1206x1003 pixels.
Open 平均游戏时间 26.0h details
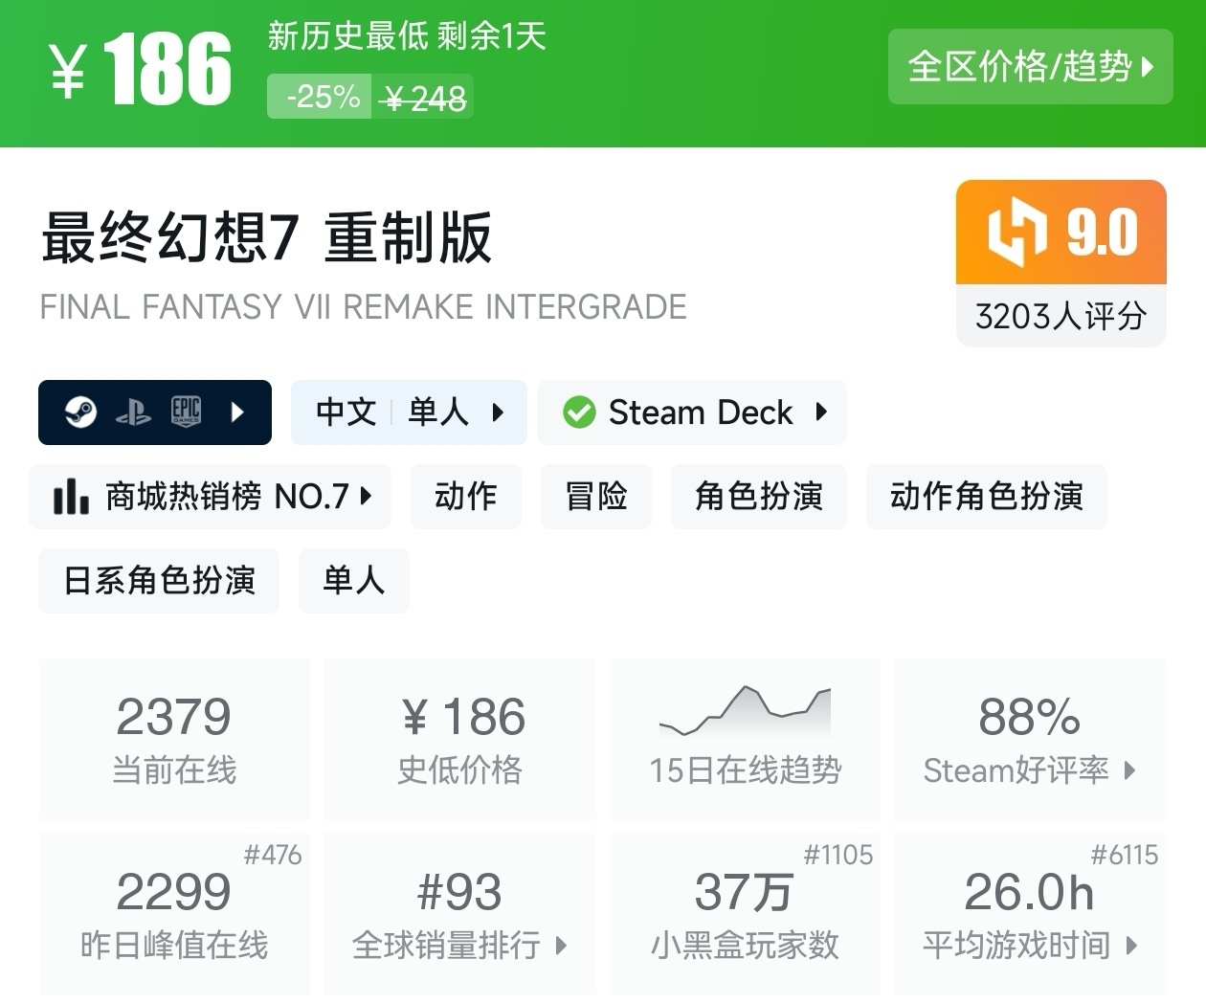tap(1030, 914)
